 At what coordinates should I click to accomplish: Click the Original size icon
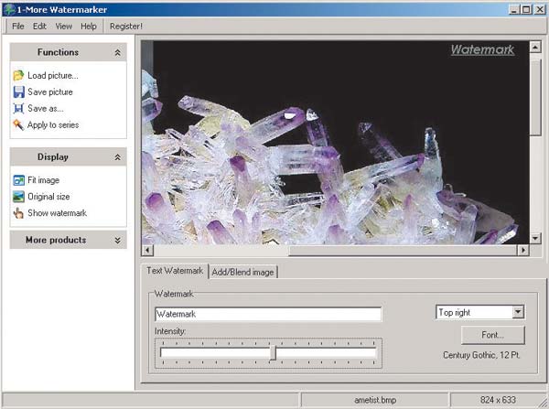pyautogui.click(x=18, y=197)
